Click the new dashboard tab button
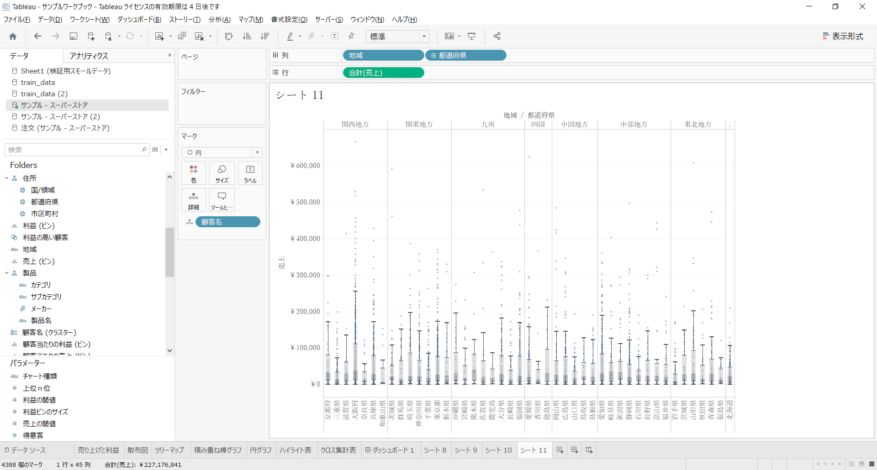This screenshot has width=877, height=470. click(x=575, y=450)
